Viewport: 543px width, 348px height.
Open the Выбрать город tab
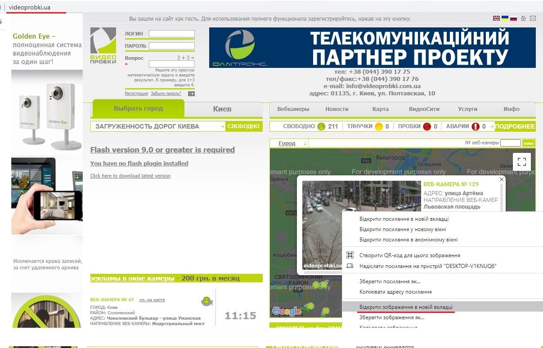click(x=138, y=109)
